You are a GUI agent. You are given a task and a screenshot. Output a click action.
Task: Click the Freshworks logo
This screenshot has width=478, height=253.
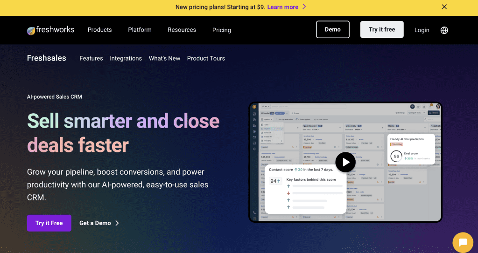click(x=50, y=30)
